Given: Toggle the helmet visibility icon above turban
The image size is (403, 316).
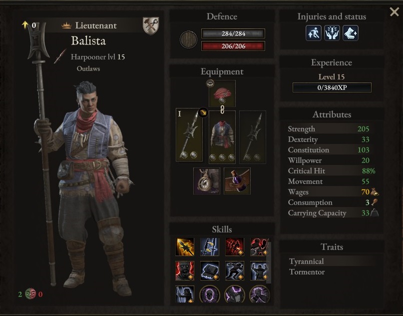Looking at the screenshot, I should pos(210,83).
